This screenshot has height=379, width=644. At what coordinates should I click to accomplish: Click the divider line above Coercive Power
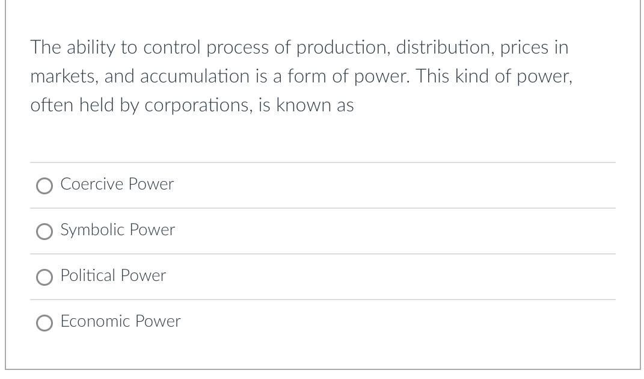click(x=323, y=162)
